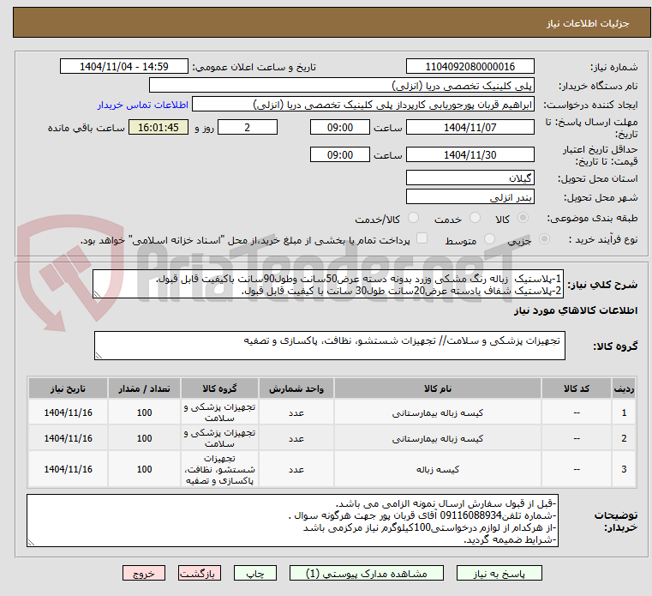Image resolution: width=652 pixels, height=596 pixels.
Task: Click the پاسخ به نیاز button
Action: [x=499, y=573]
